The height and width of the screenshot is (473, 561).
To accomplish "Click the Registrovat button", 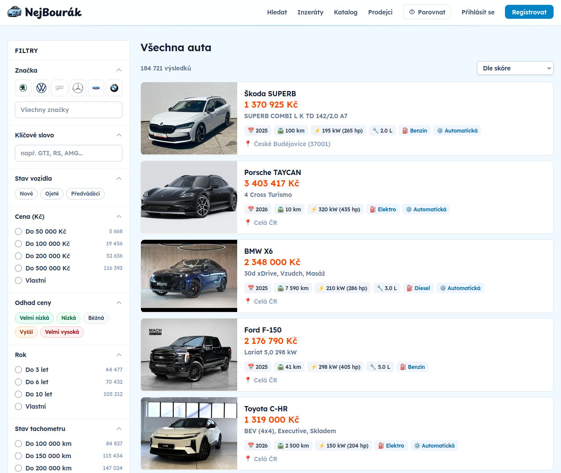I will (529, 12).
